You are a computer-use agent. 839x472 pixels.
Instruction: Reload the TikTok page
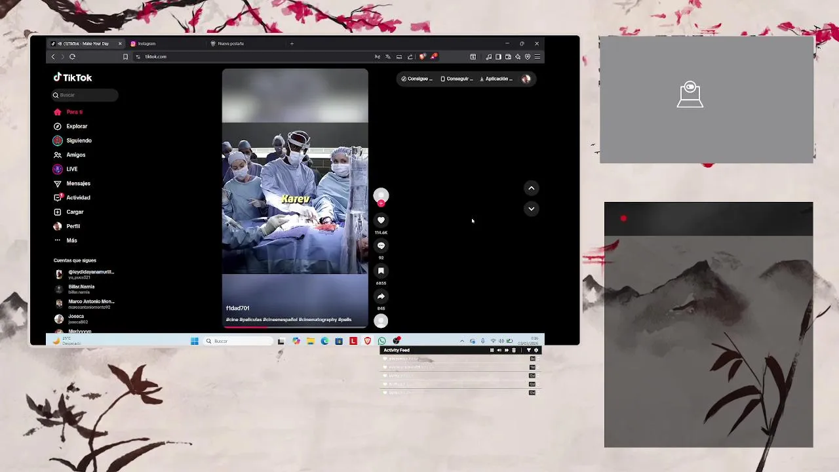pos(72,57)
